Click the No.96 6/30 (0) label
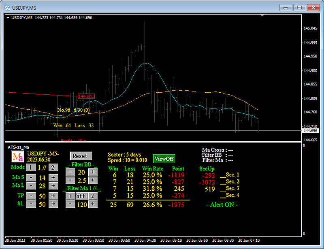The height and width of the screenshot is (249, 324). point(73,110)
